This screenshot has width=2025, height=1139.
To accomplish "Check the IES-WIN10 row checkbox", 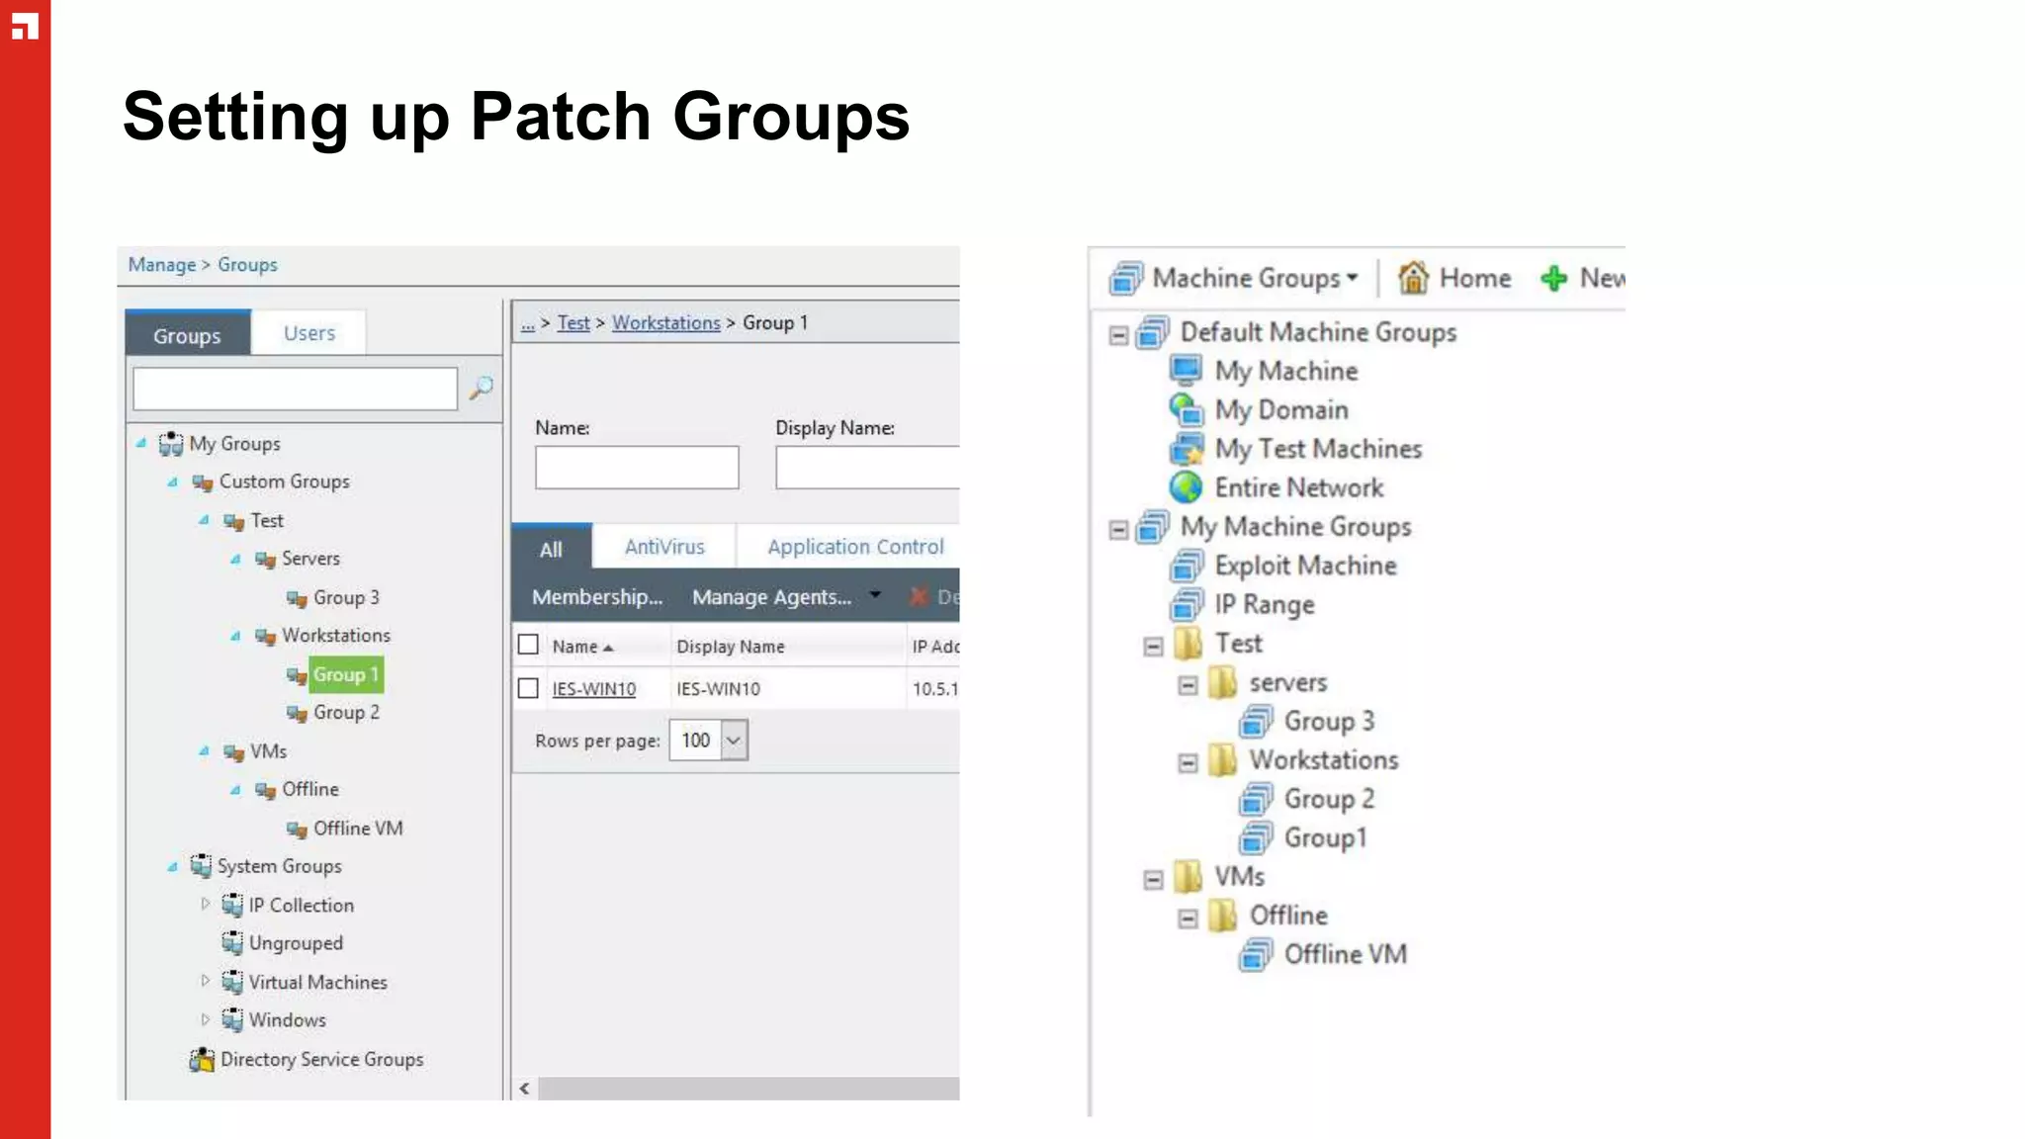I will pyautogui.click(x=528, y=688).
